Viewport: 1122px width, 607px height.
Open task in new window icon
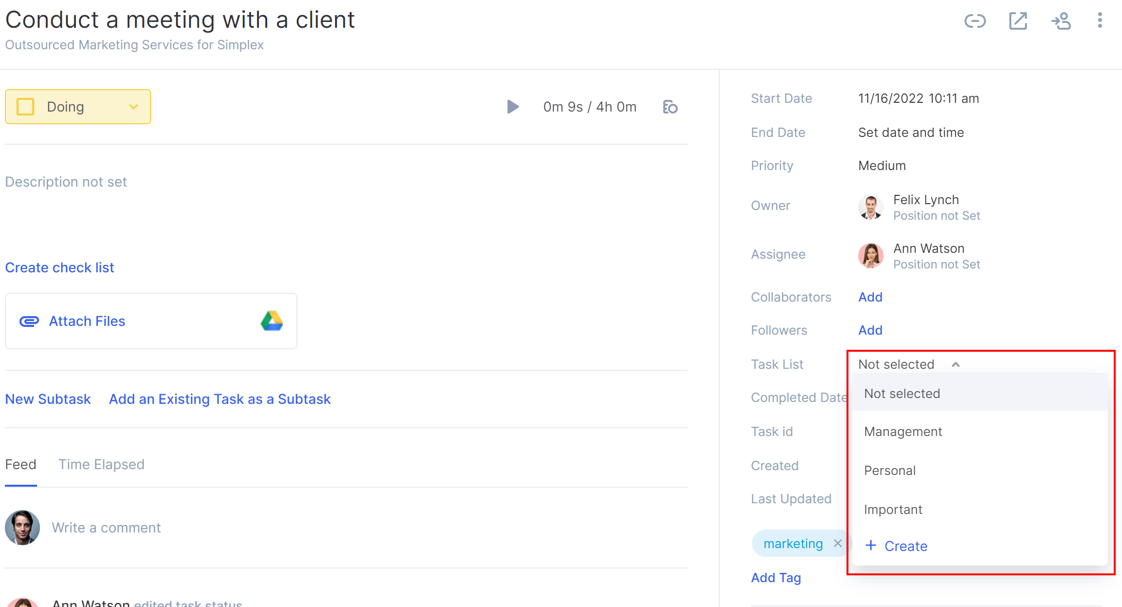coord(1018,21)
